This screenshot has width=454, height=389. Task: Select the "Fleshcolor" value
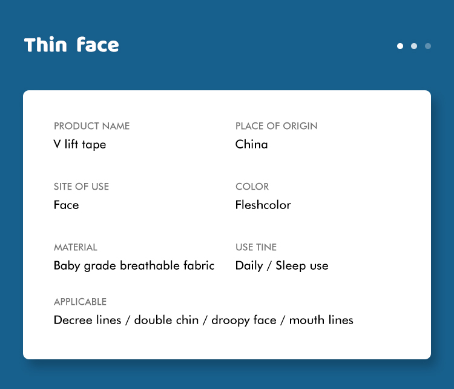pyautogui.click(x=263, y=205)
